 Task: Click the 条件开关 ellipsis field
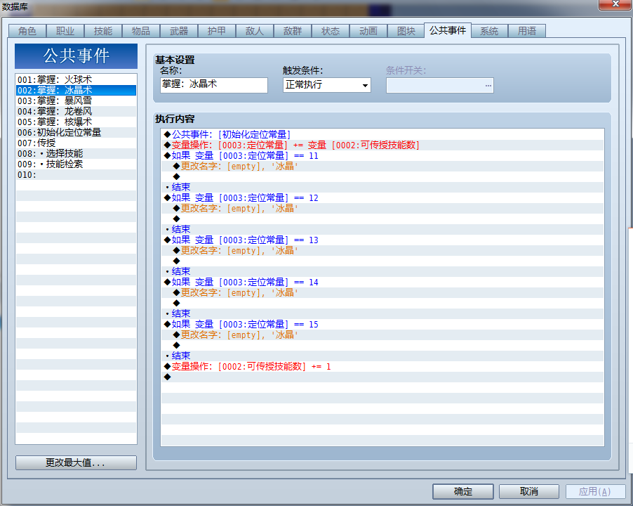pos(439,85)
